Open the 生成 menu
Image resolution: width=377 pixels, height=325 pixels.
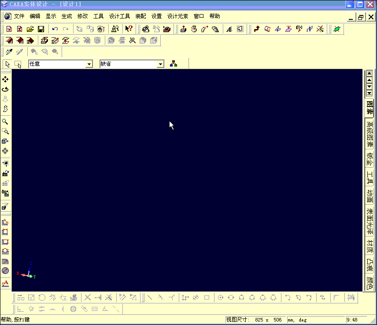point(67,16)
